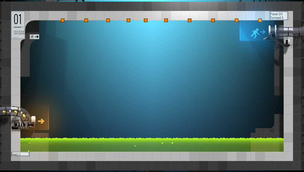This screenshot has width=304, height=172.
Task: Click the second orange ceiling square from left
Action: coord(86,20)
